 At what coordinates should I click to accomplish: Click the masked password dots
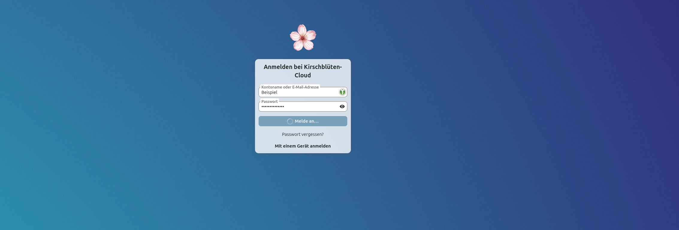[x=272, y=106]
